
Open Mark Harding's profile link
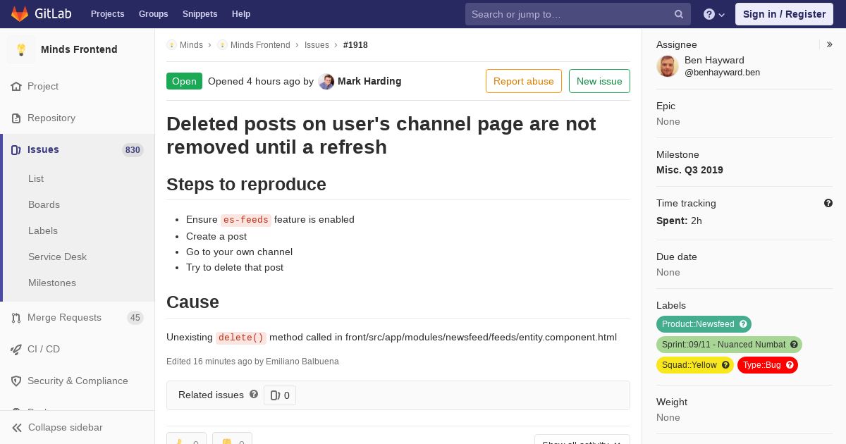tap(369, 81)
